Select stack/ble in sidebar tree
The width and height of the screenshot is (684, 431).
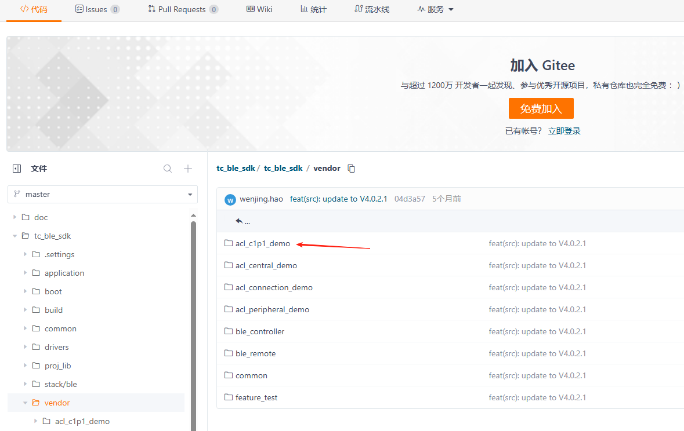[x=61, y=384]
